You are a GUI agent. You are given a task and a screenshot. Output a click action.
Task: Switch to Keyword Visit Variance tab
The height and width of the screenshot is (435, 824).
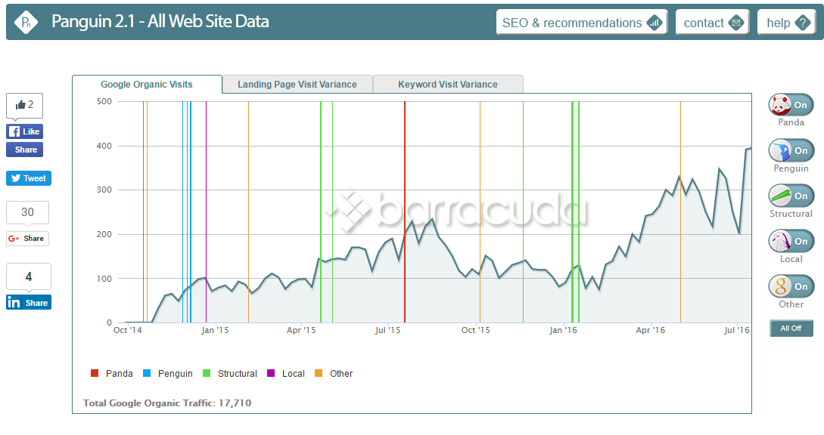448,84
